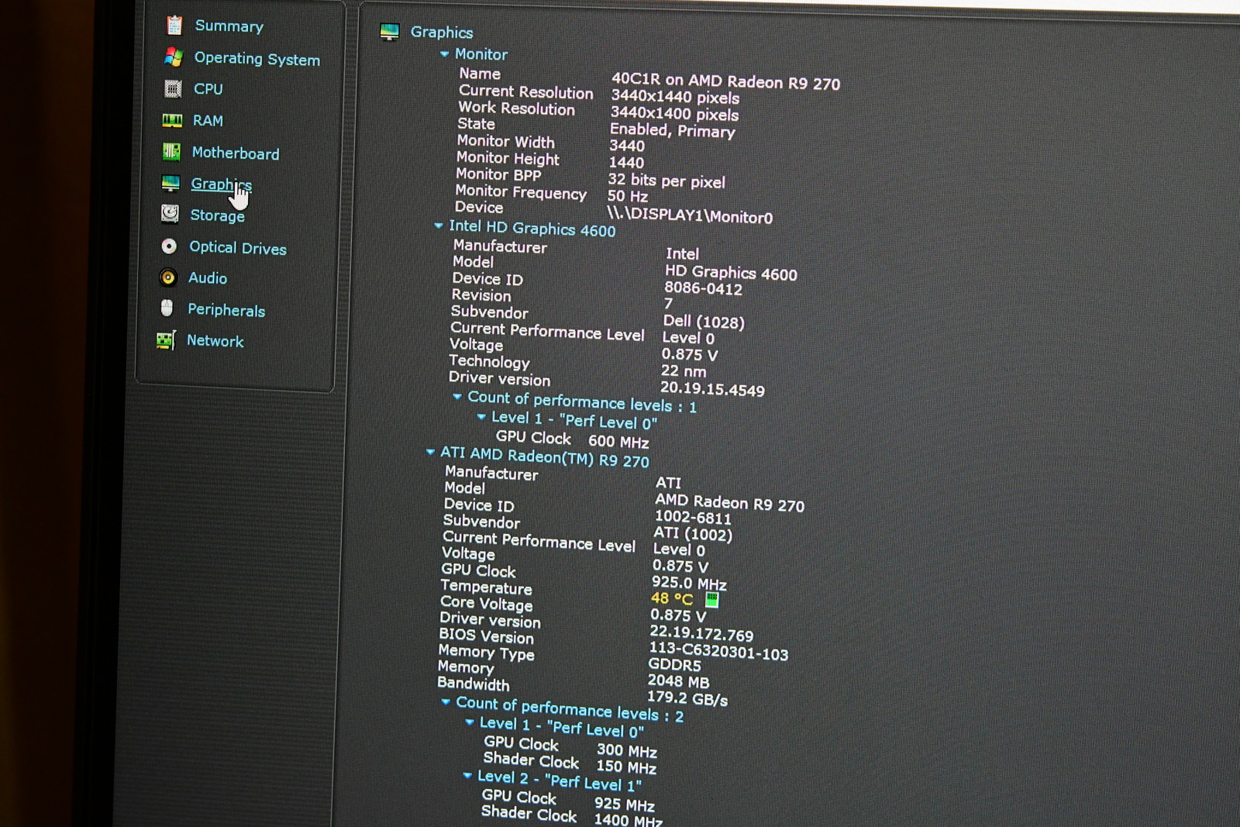Screen dimensions: 1240x827
Task: Go to the Motherboard section
Action: 236,153
